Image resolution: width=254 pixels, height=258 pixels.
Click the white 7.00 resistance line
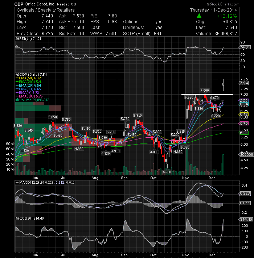[207, 95]
